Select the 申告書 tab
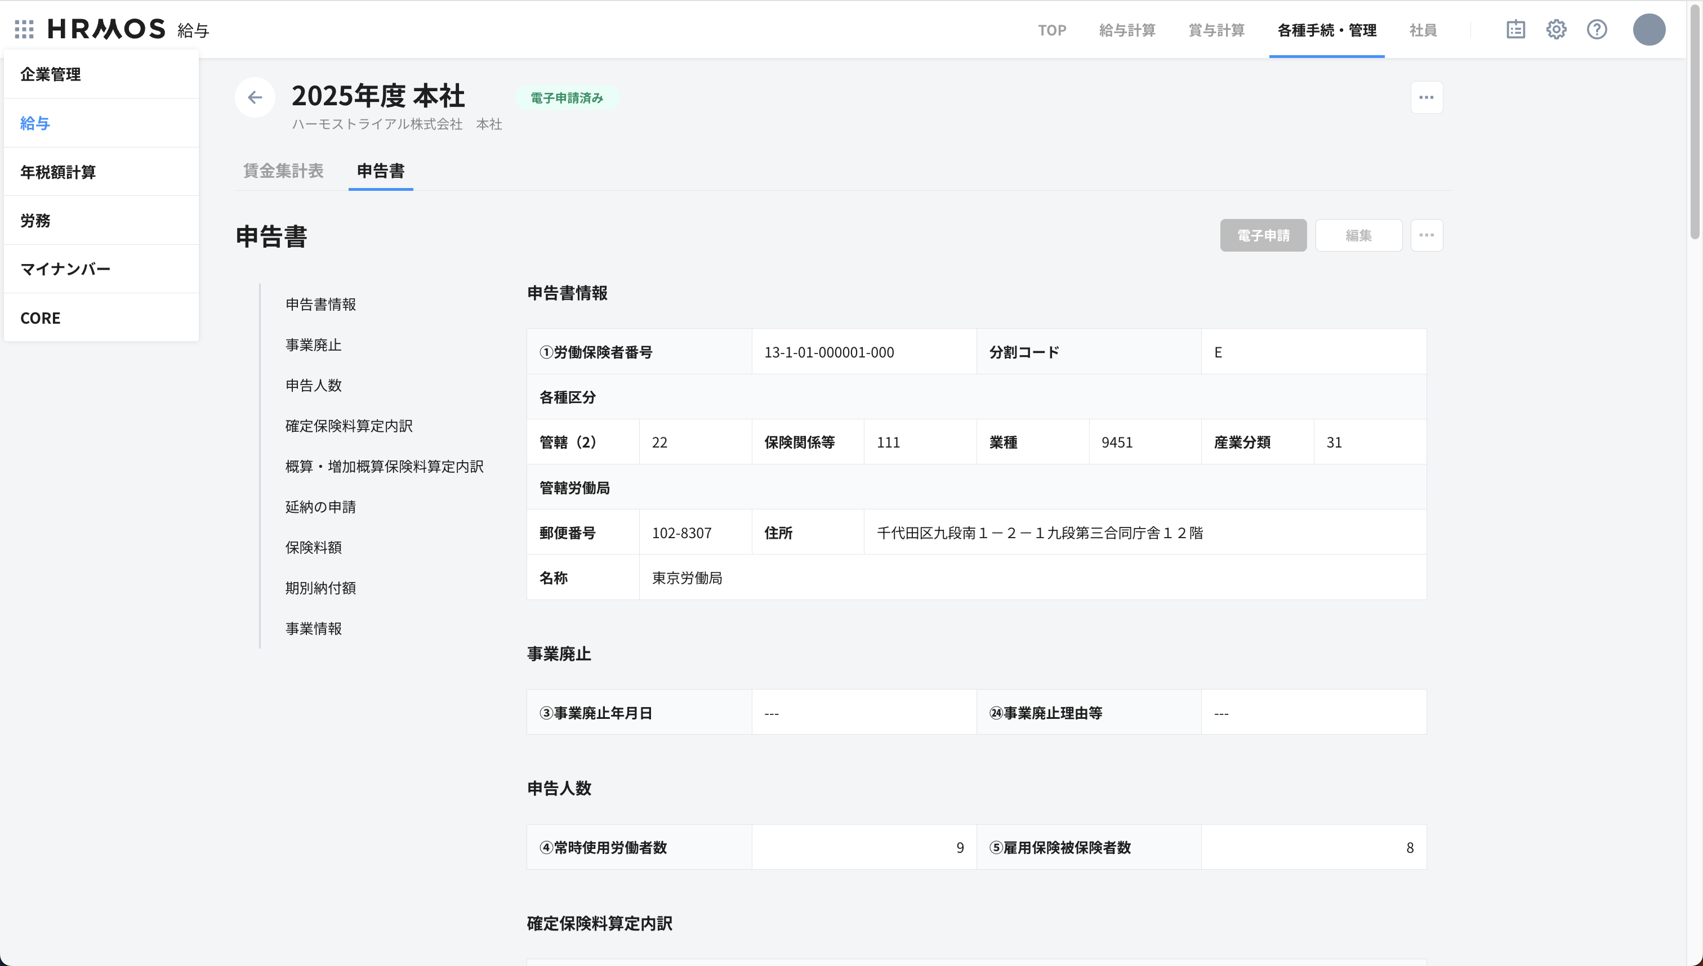Image resolution: width=1703 pixels, height=966 pixels. 380,171
